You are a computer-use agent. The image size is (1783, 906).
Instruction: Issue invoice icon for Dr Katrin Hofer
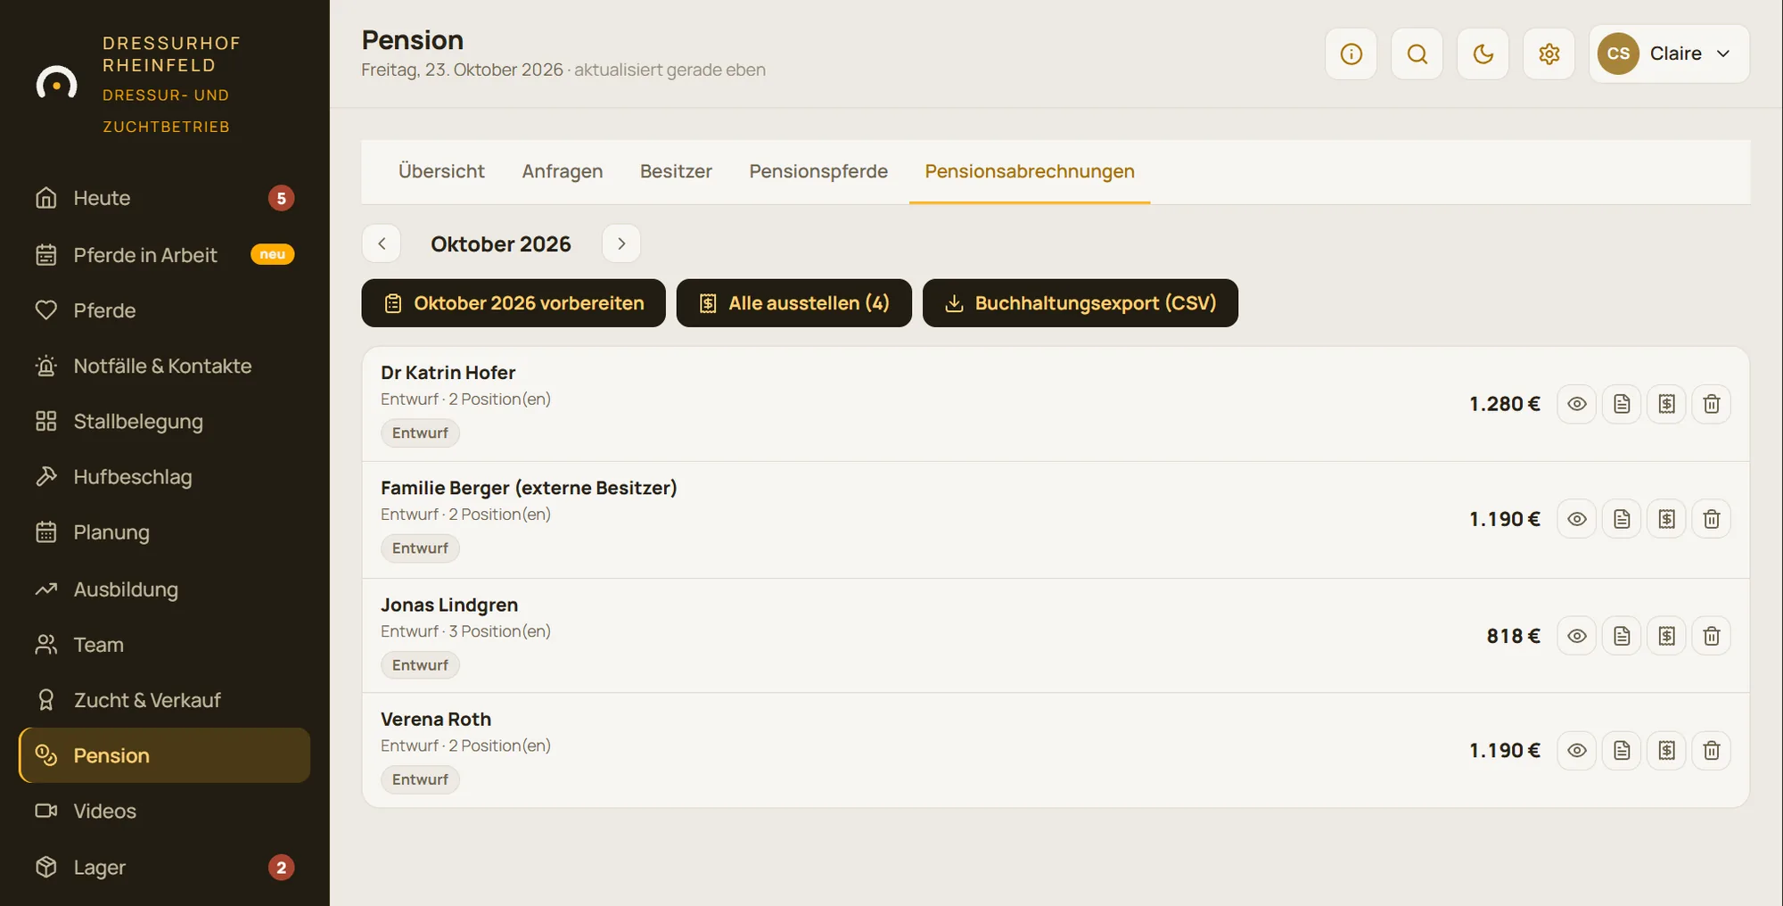tap(1666, 404)
